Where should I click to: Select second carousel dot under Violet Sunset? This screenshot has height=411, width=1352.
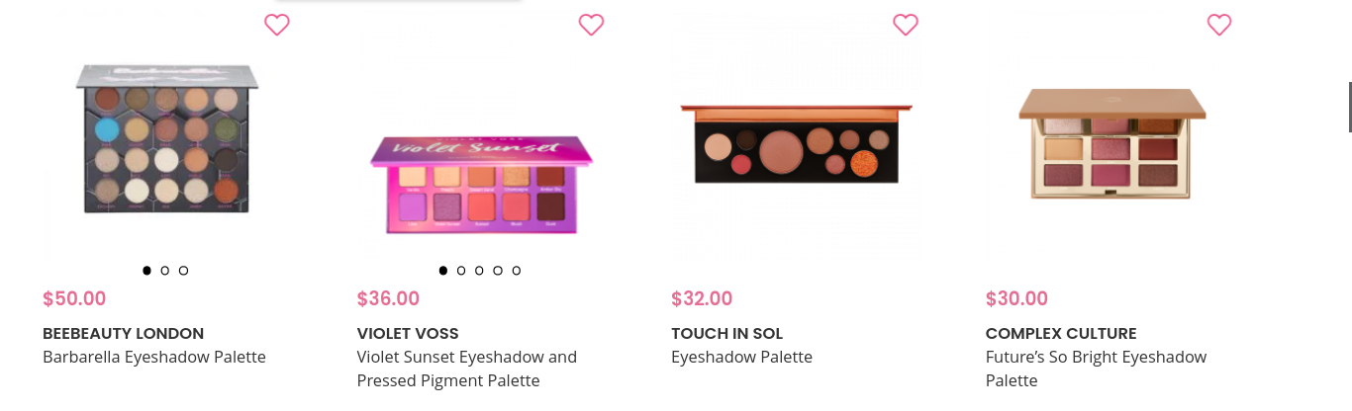[x=461, y=271]
